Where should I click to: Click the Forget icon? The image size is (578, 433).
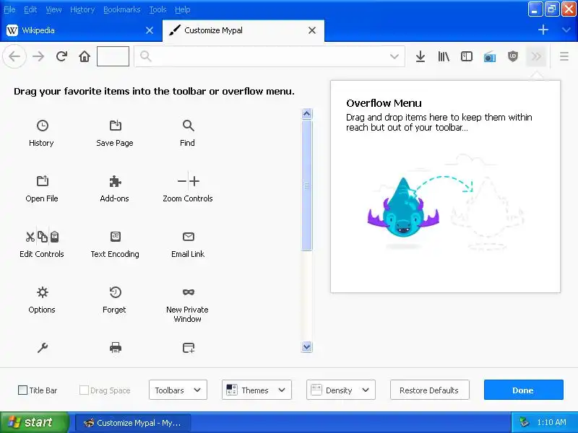coord(116,292)
